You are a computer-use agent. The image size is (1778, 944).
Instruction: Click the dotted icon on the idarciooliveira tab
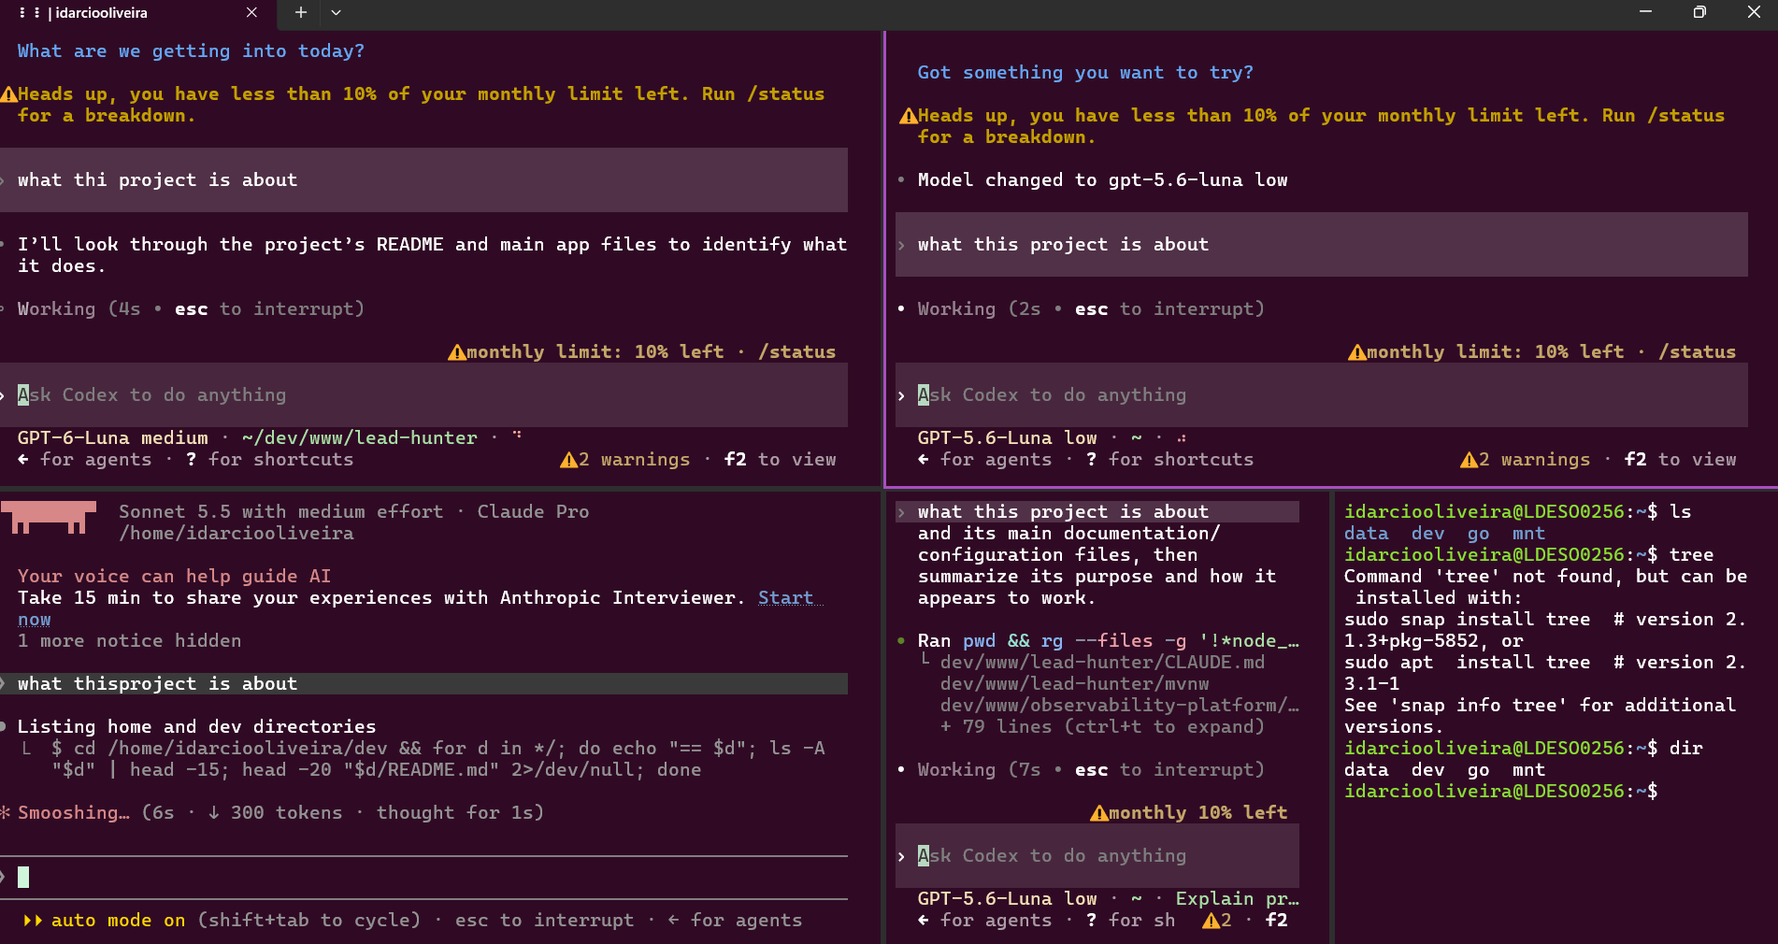pos(29,13)
